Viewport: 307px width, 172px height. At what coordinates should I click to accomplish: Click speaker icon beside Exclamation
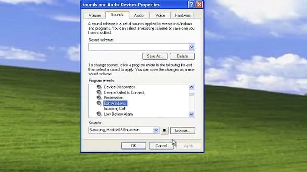click(x=99, y=97)
